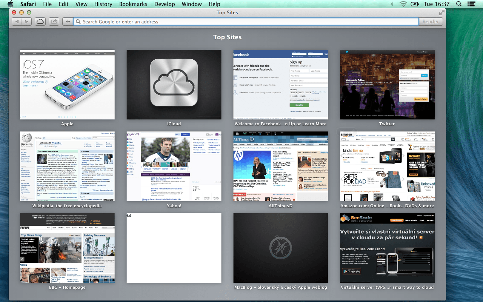Open the iCloud top site thumbnail
The width and height of the screenshot is (483, 302).
pos(174,85)
